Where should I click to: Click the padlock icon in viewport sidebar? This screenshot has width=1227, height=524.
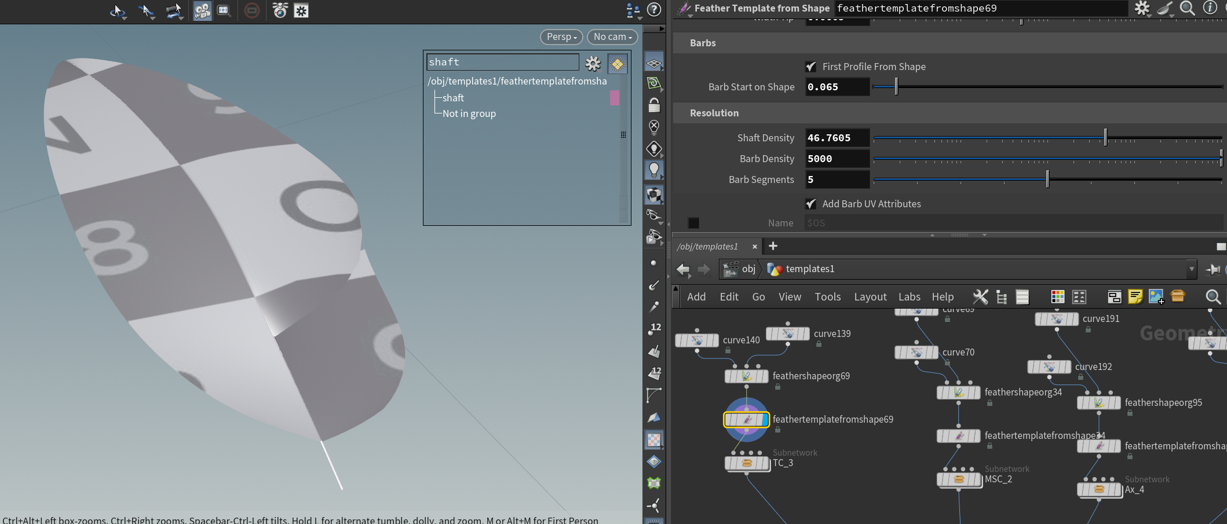tap(654, 105)
